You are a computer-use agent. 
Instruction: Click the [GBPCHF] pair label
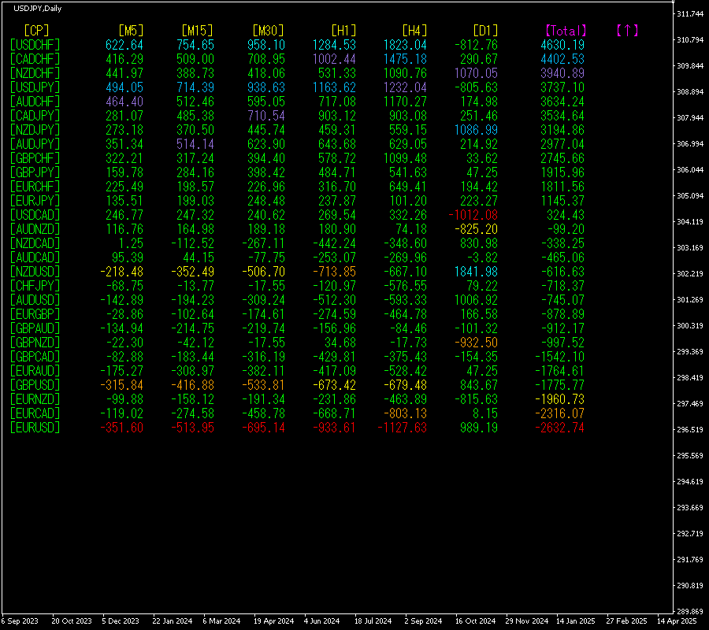point(35,158)
